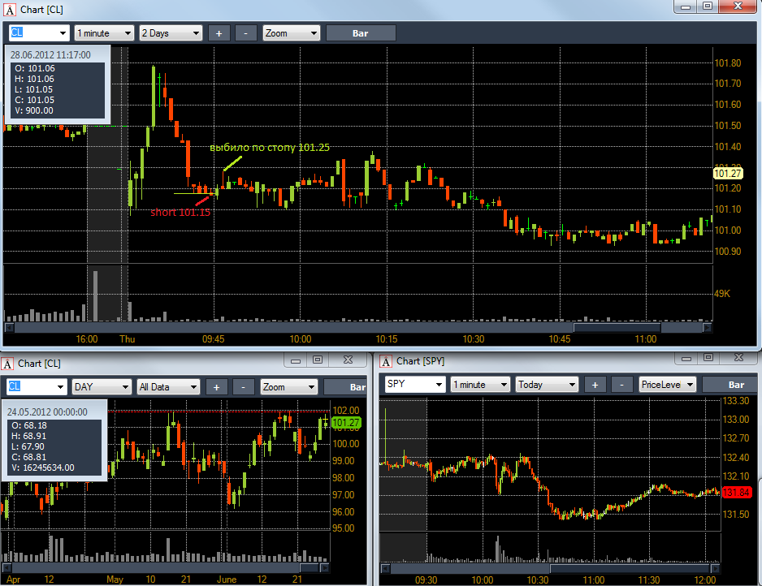Click left arrow of SPY chart scrollbar
This screenshot has height=586, width=762.
click(x=385, y=568)
